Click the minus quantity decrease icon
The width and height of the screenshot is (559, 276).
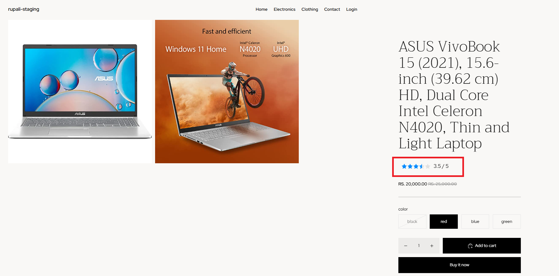tap(406, 246)
